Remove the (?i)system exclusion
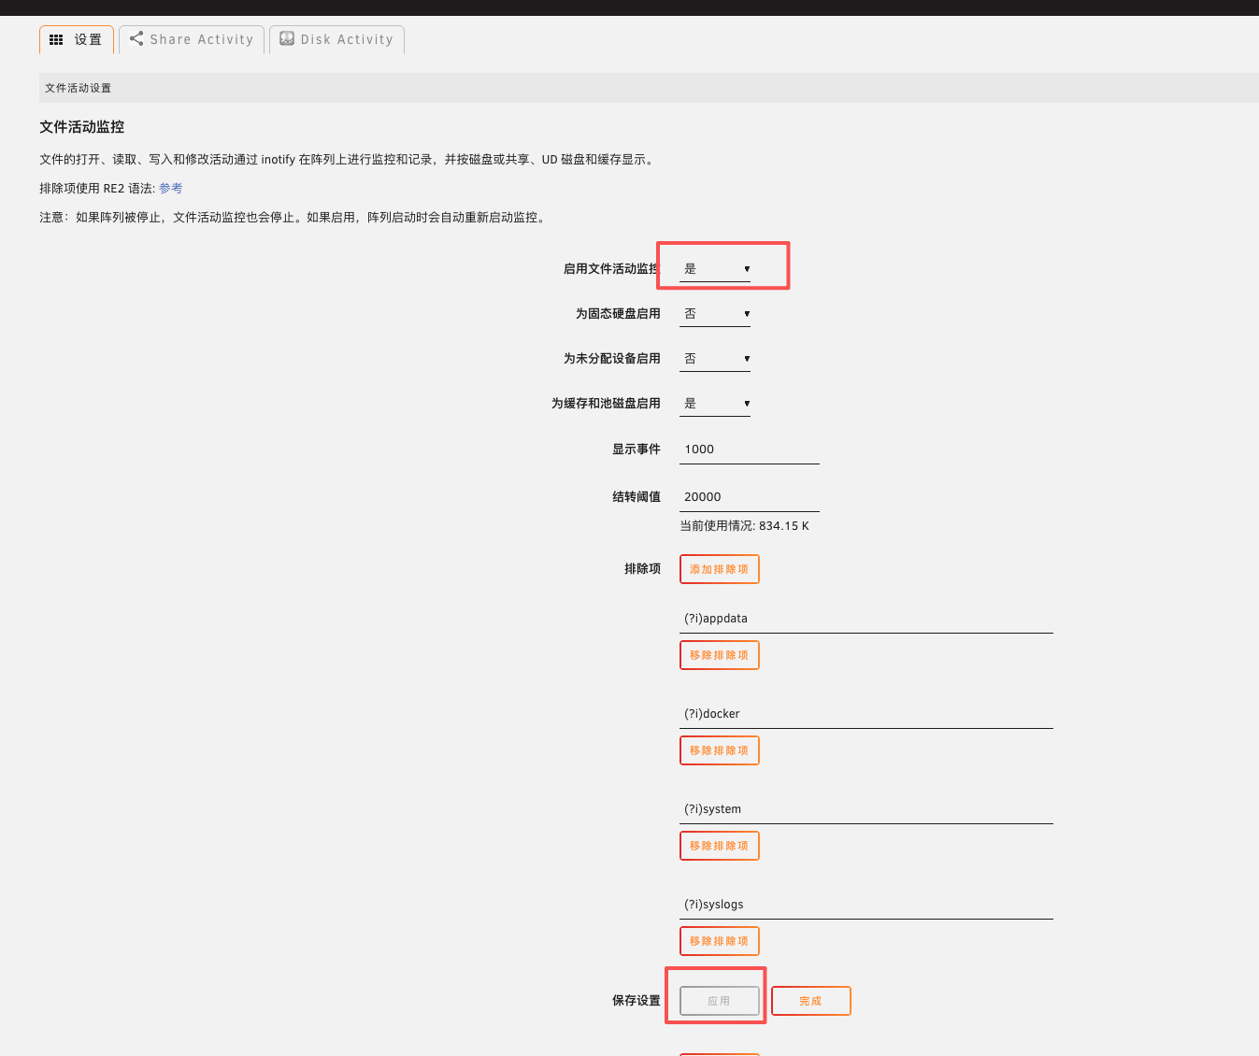The image size is (1259, 1056). click(719, 846)
